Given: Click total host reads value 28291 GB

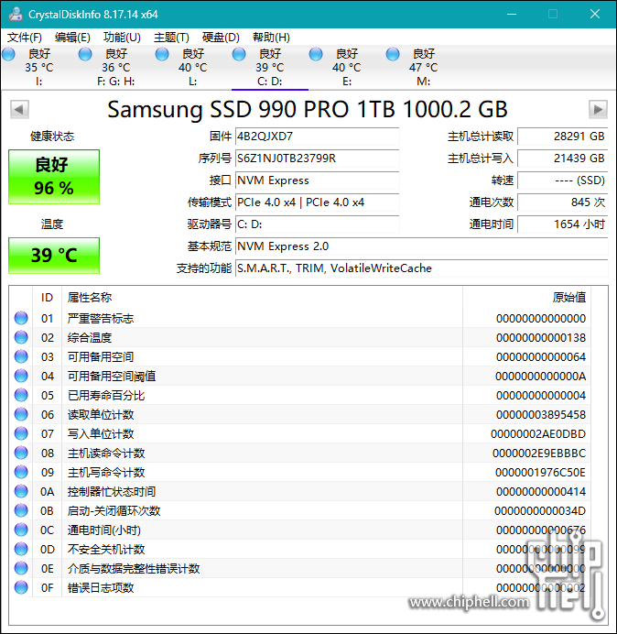Looking at the screenshot, I should (562, 137).
